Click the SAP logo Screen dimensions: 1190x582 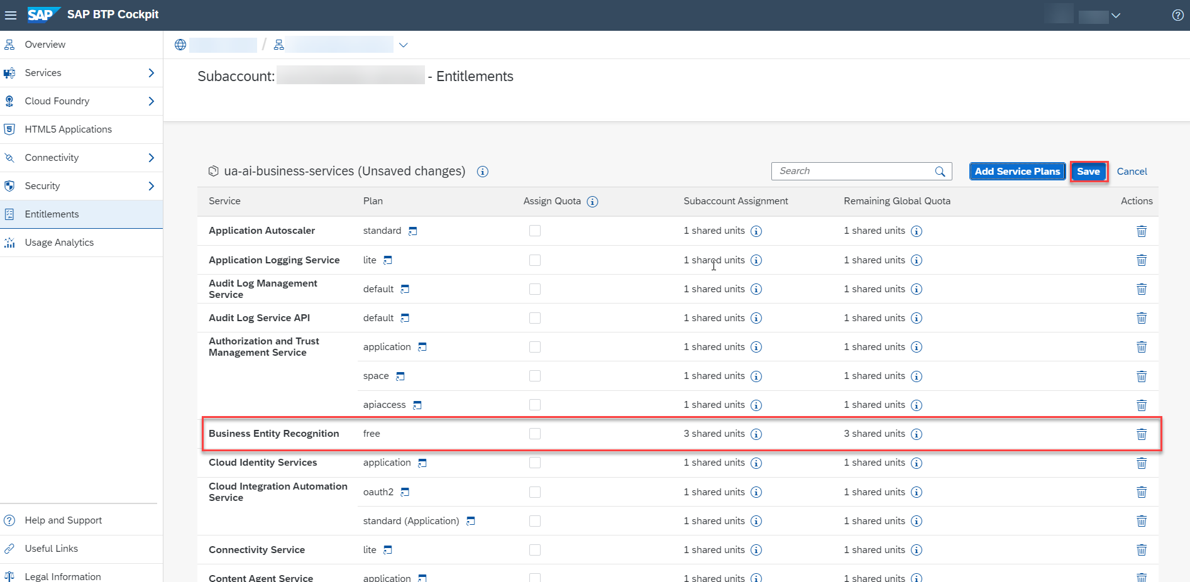[43, 14]
